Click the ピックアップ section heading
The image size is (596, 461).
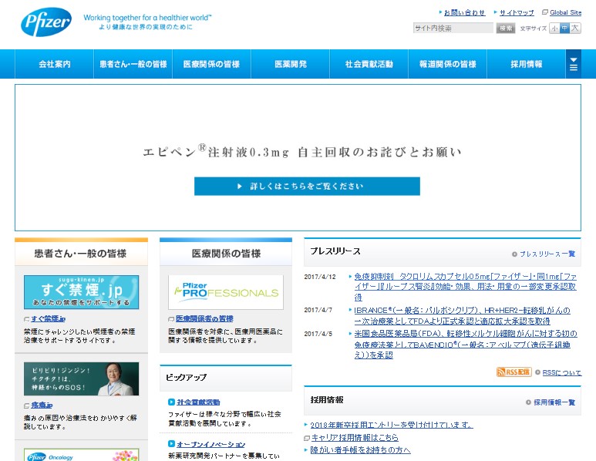point(187,378)
